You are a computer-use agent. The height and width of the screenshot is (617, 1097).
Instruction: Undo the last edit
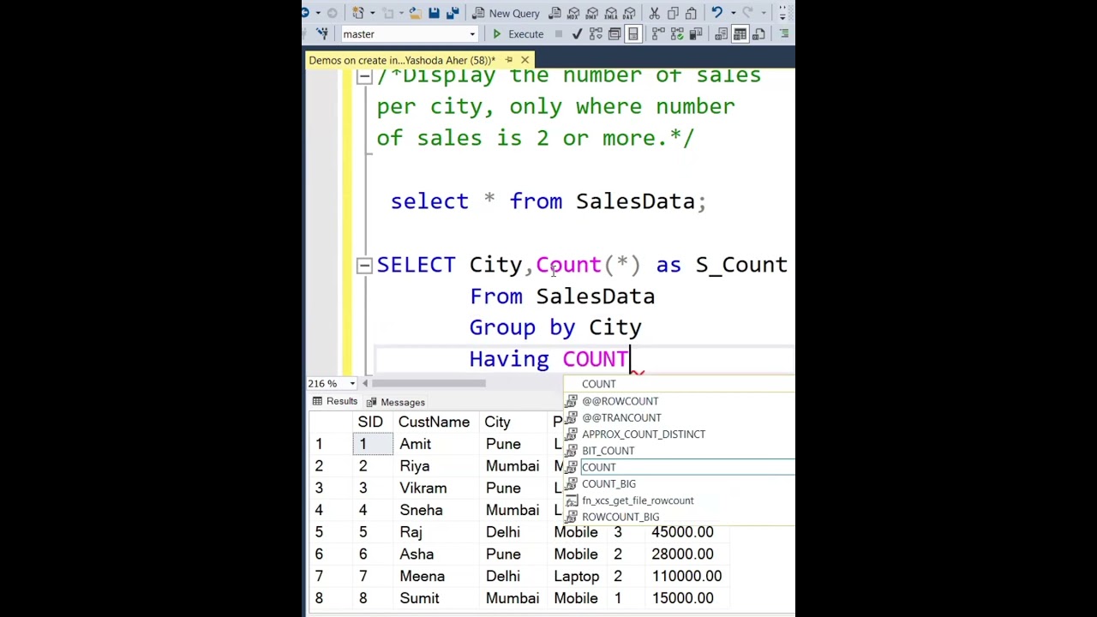point(716,13)
